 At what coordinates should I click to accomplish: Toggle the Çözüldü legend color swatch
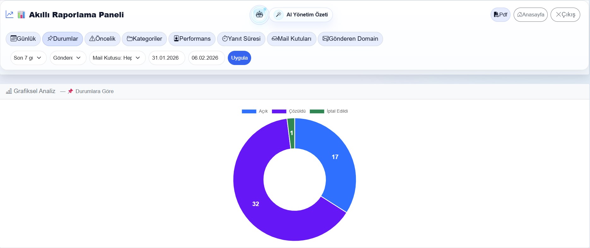tap(279, 111)
